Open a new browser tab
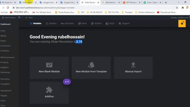The image size is (190, 107). [x=166, y=2]
